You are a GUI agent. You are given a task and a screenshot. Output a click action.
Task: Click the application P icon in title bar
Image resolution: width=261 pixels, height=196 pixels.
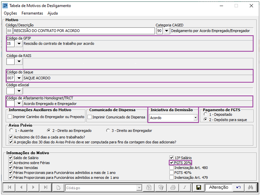[x=5, y=6]
